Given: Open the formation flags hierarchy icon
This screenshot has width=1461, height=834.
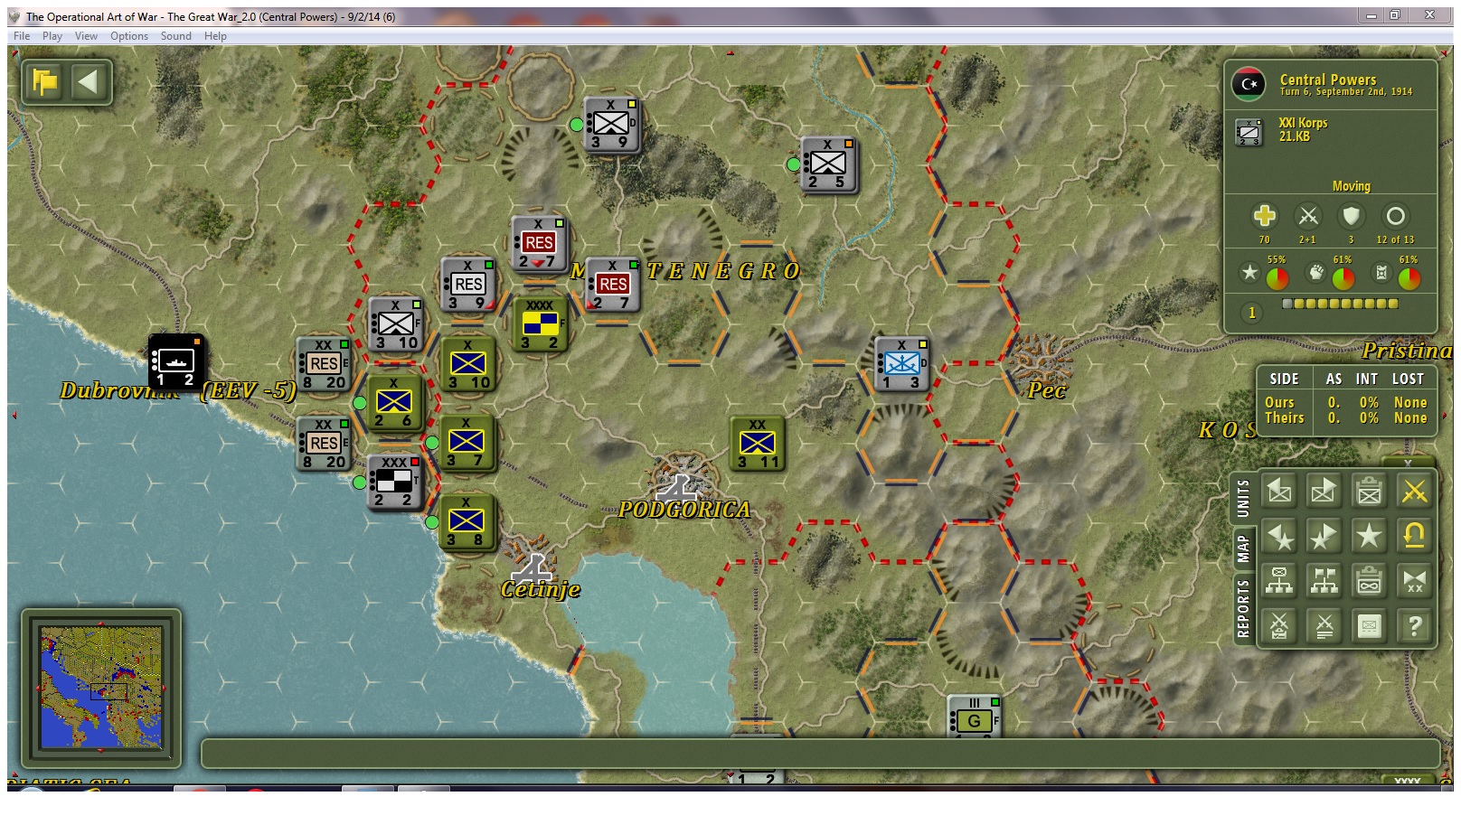Looking at the screenshot, I should (1324, 581).
